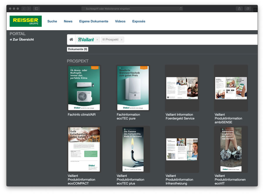Click the Vaillant Produktinformation ecoTEC plus title

click(131, 180)
